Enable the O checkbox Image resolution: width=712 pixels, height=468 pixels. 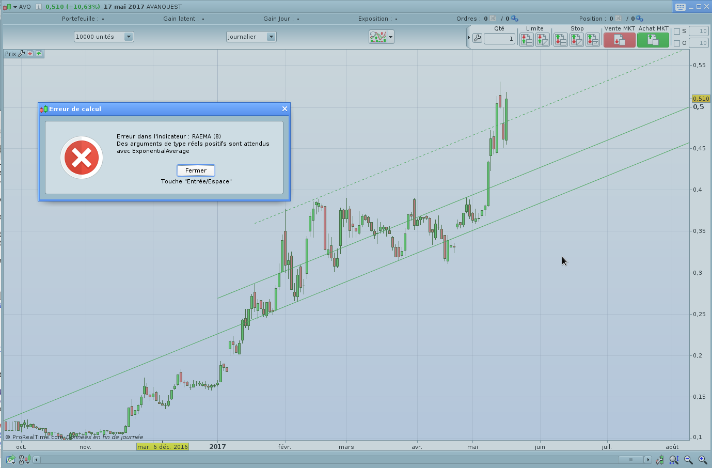pyautogui.click(x=677, y=43)
